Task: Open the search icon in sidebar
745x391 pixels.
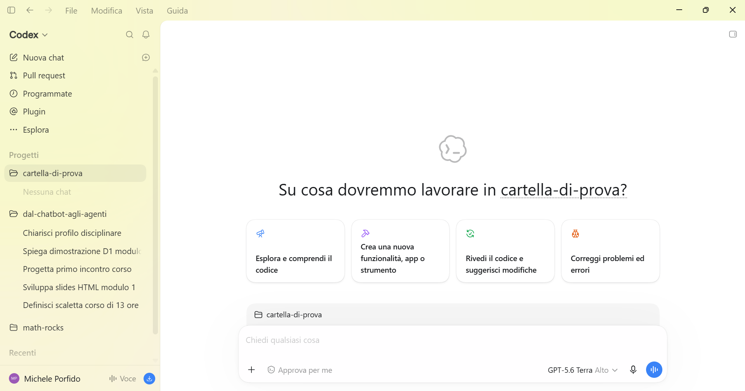Action: point(130,35)
